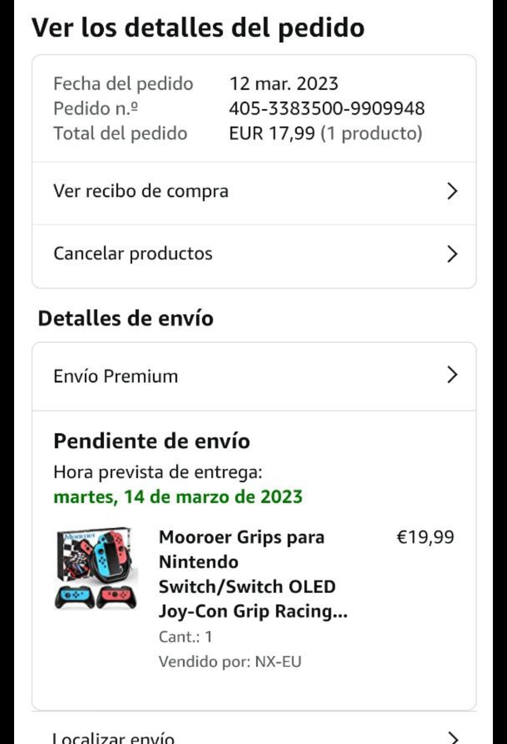Click Pendiente de envío status heading
The image size is (507, 744).
coord(152,441)
